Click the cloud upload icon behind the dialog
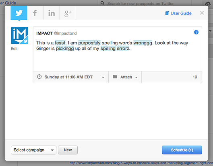This screenshot has height=166, width=213. [x=208, y=4]
